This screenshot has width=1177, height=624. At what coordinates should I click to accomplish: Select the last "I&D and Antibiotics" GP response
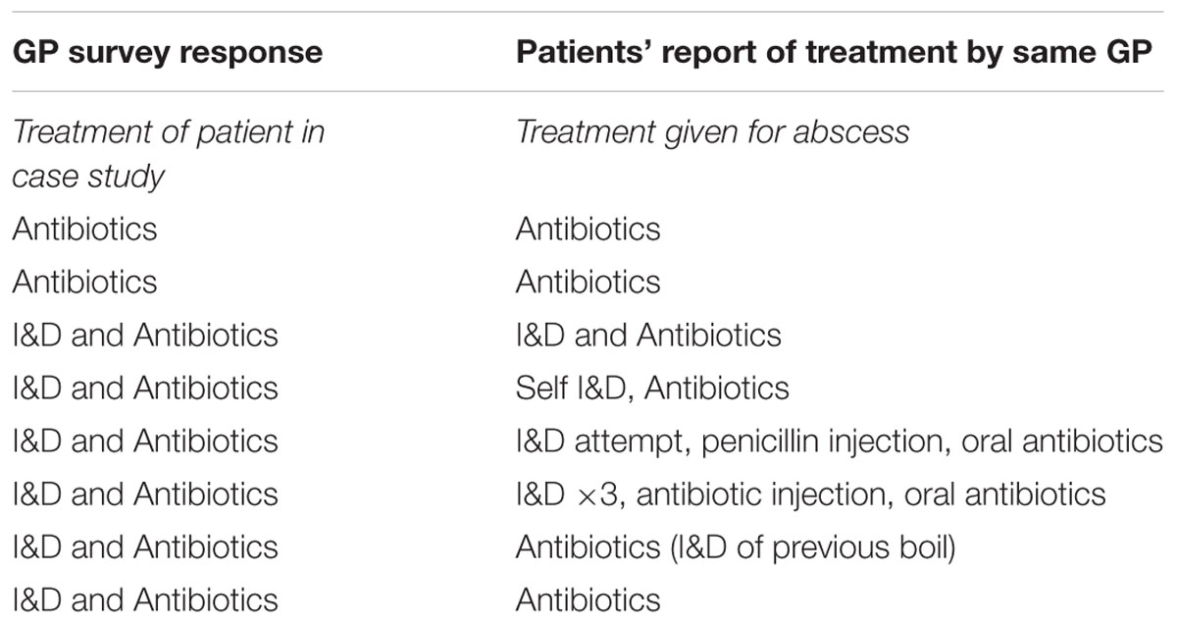coord(145,598)
